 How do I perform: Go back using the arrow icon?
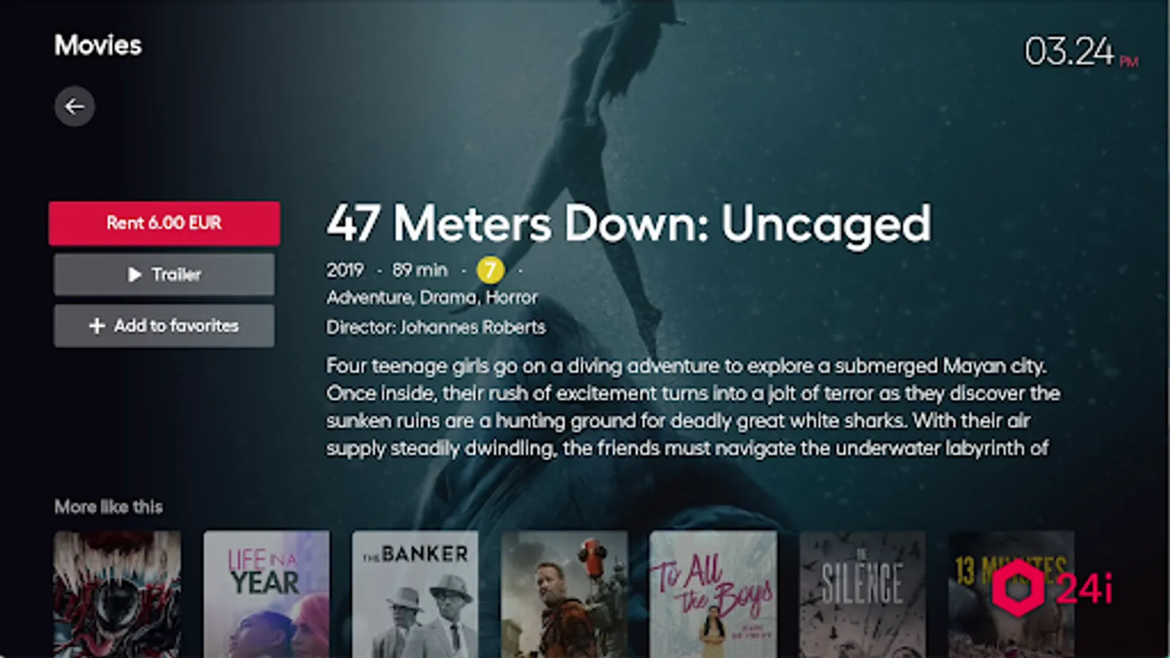click(x=75, y=107)
